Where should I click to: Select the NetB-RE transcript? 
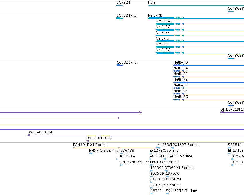pos(200,36)
